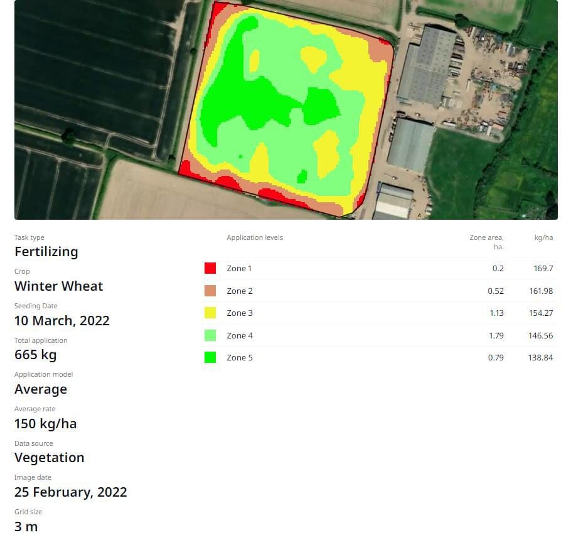Image resolution: width=571 pixels, height=540 pixels.
Task: Select the 1.79 ha zone area value
Action: (x=496, y=335)
